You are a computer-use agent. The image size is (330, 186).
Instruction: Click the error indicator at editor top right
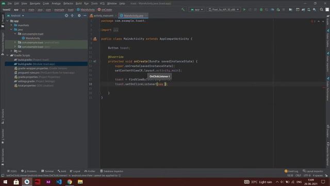[x=313, y=22]
